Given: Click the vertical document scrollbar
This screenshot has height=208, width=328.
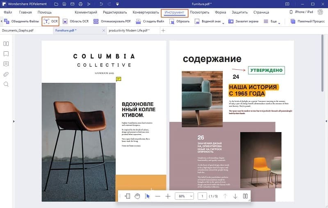Looking at the screenshot, I should [322, 63].
